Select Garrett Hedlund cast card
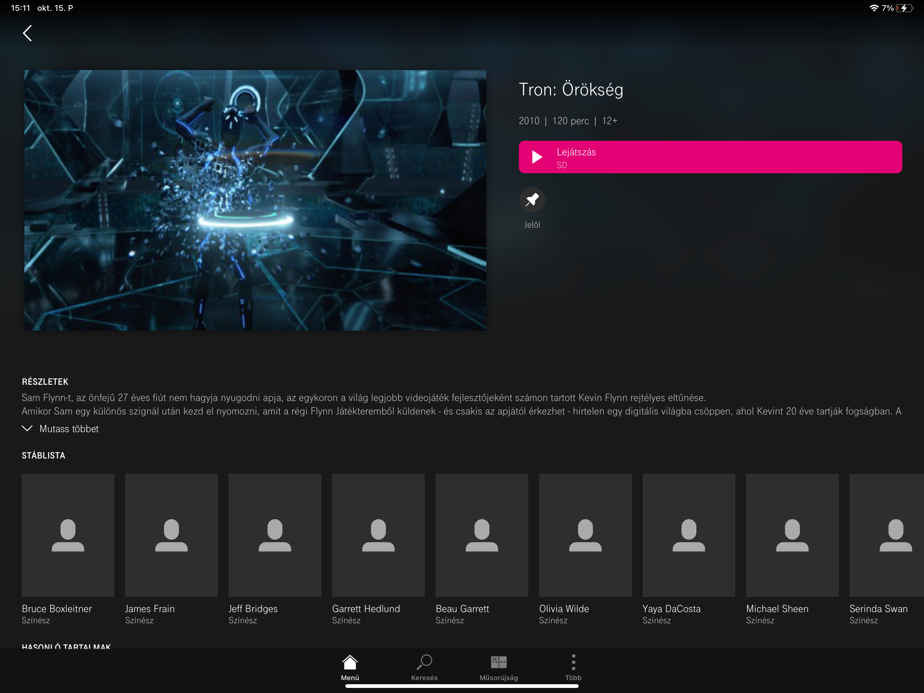Image resolution: width=924 pixels, height=693 pixels. [x=378, y=535]
